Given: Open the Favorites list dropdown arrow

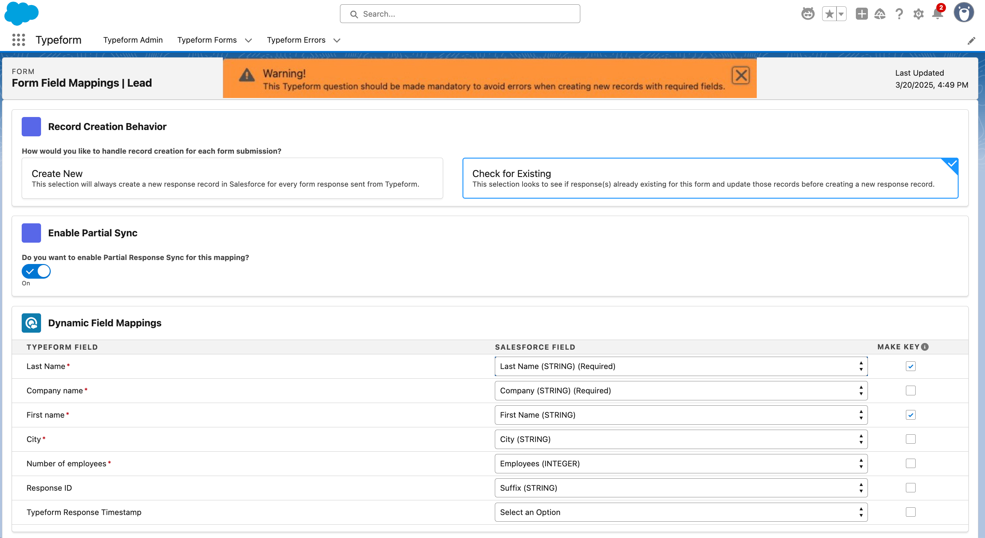Looking at the screenshot, I should [841, 14].
